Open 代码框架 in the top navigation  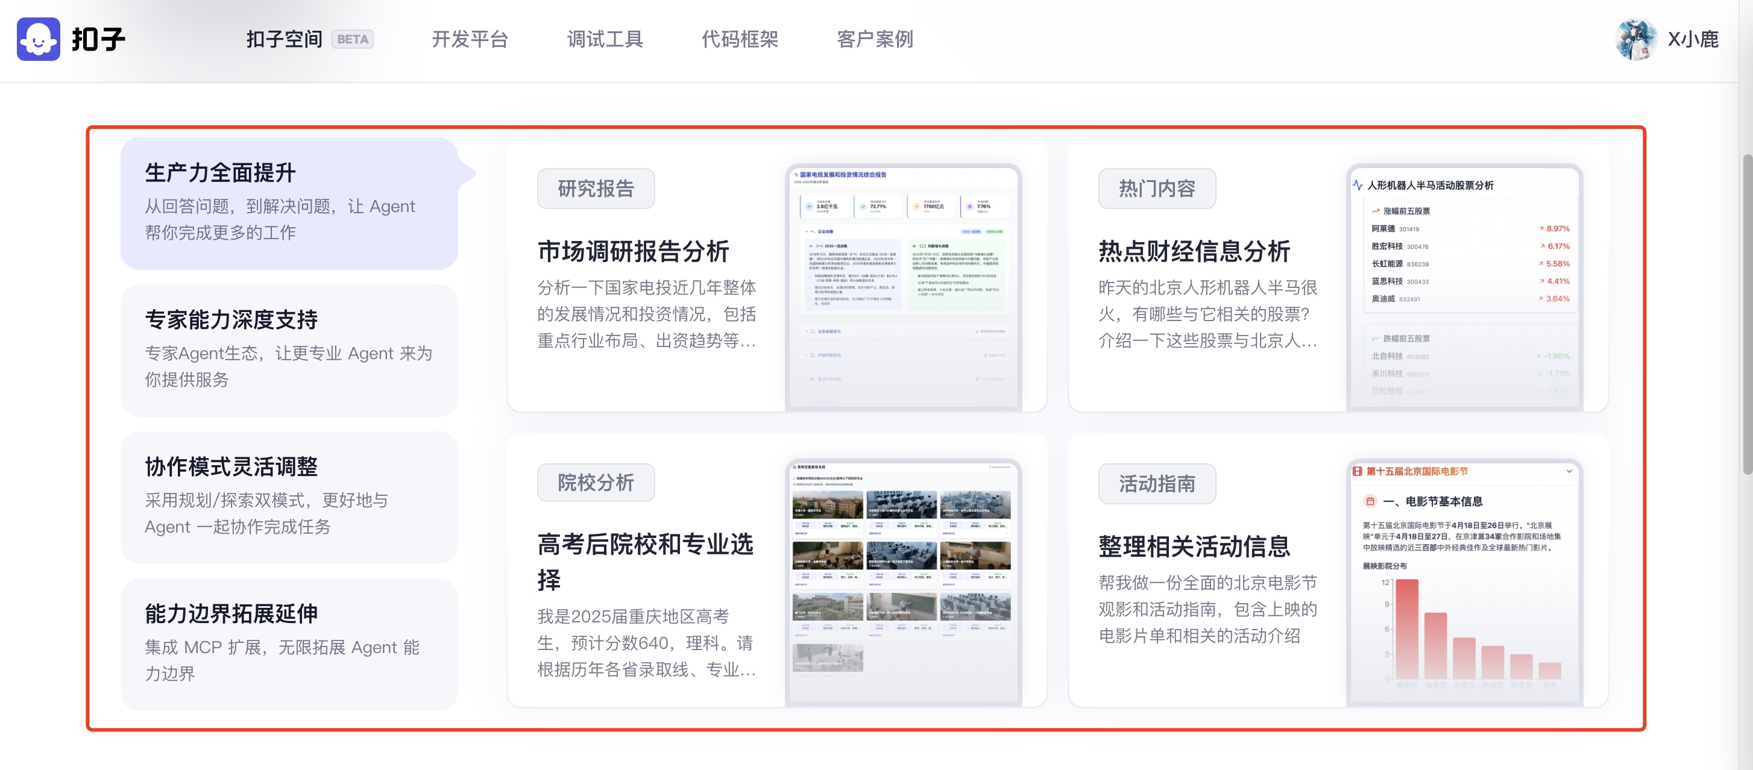(x=739, y=39)
